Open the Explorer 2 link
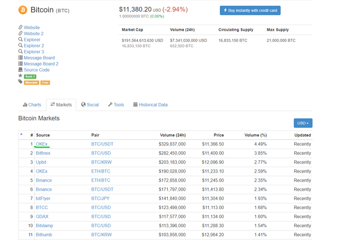Screen dimensions: 340x240 point(34,46)
